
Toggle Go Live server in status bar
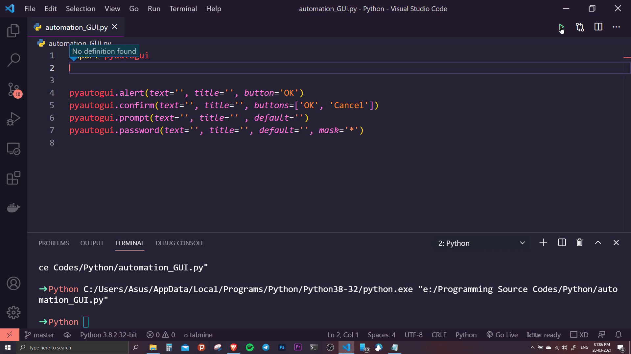tap(502, 335)
